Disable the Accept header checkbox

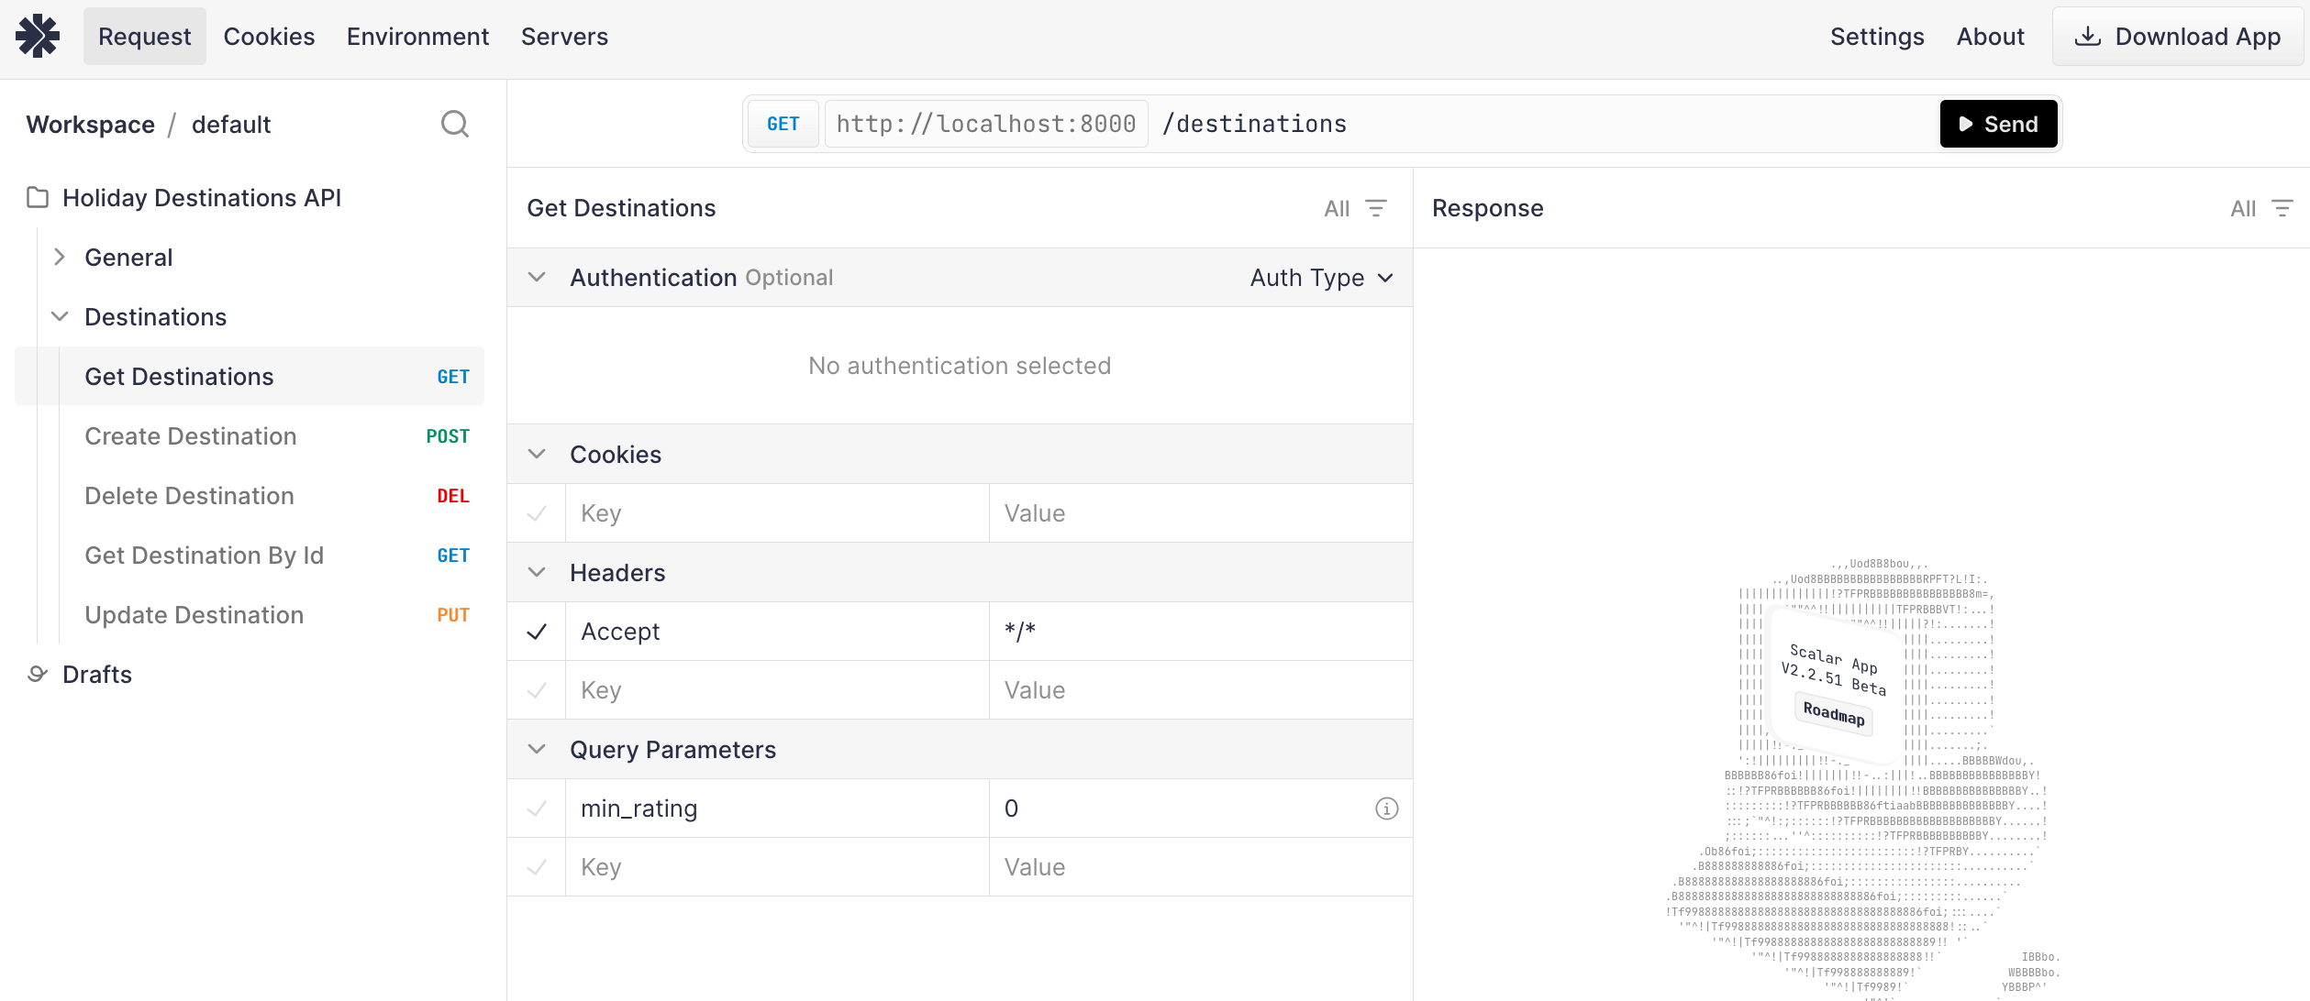pos(537,631)
